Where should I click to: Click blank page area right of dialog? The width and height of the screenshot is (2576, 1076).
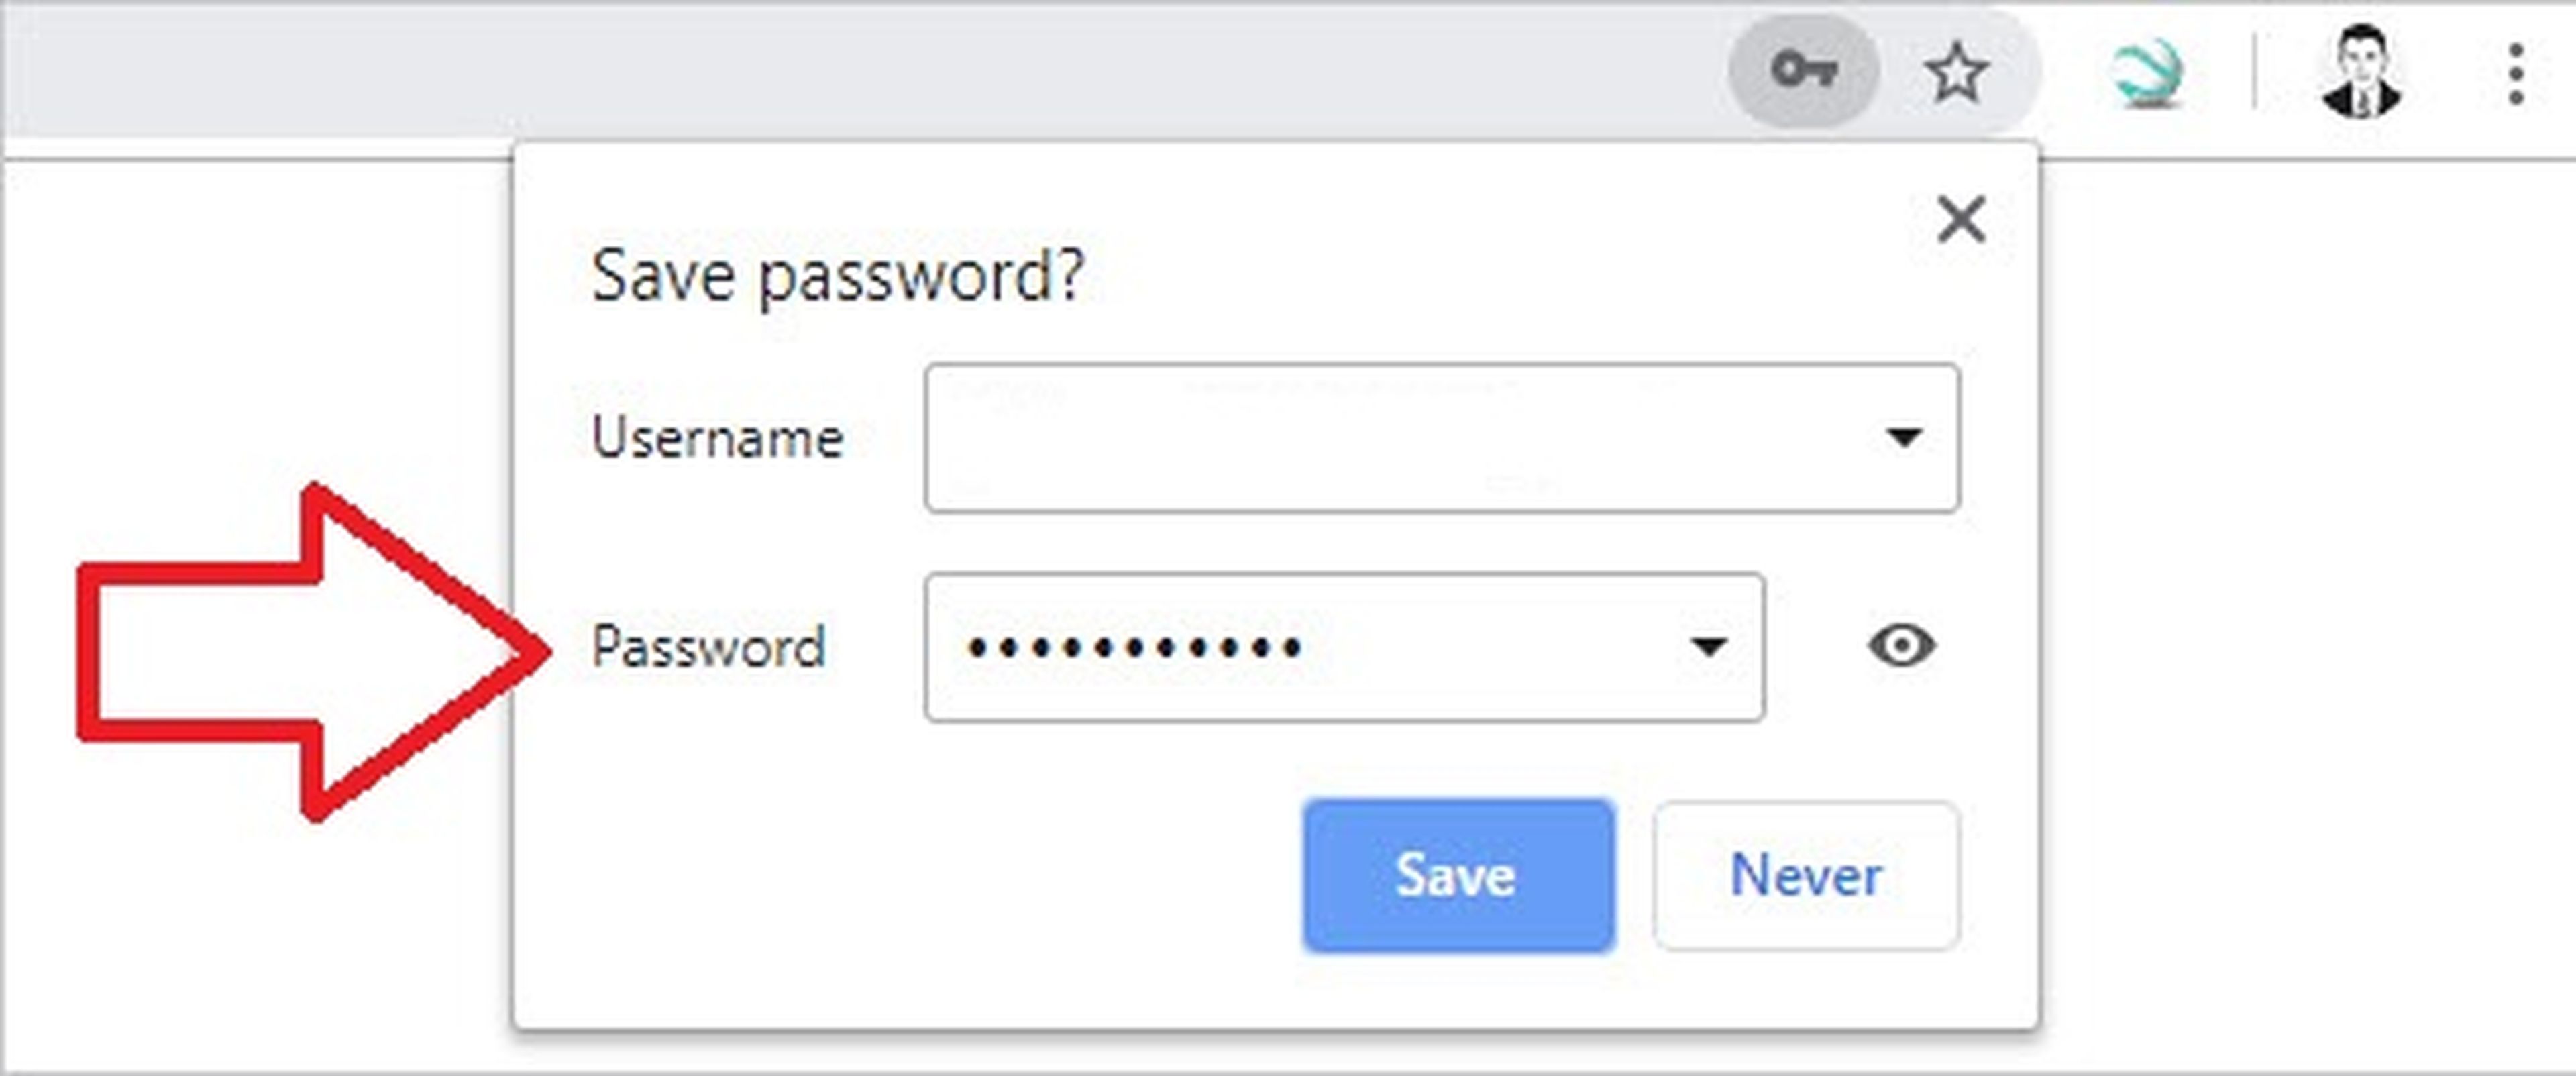click(x=2300, y=600)
